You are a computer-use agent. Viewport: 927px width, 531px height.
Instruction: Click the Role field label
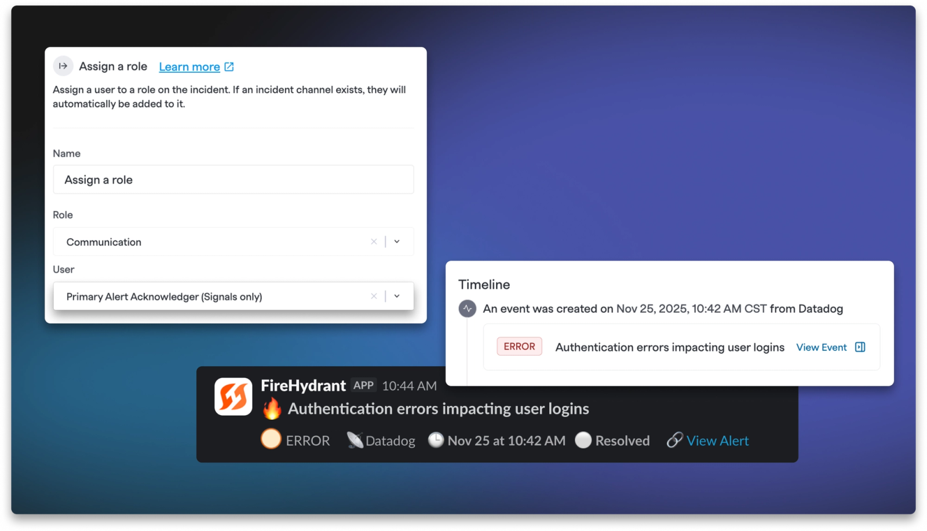(63, 215)
